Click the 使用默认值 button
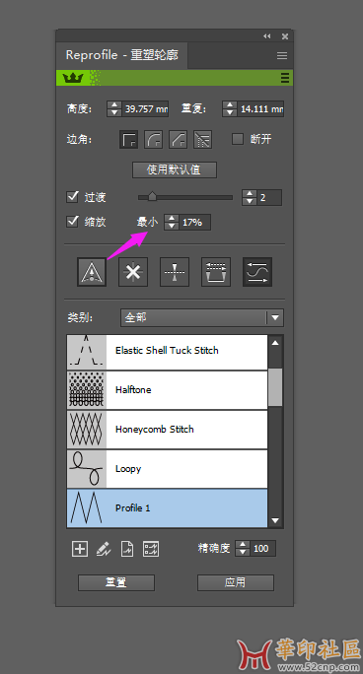 click(x=175, y=169)
